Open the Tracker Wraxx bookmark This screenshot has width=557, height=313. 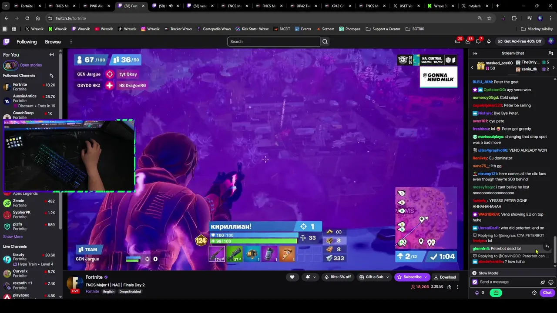[178, 29]
